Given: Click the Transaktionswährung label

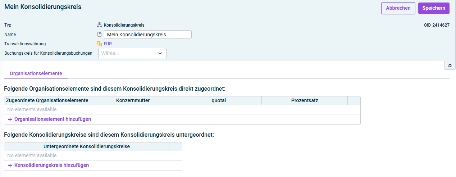Looking at the screenshot, I should click(x=25, y=44).
